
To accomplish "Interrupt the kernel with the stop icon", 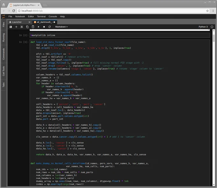I will click(44, 27).
